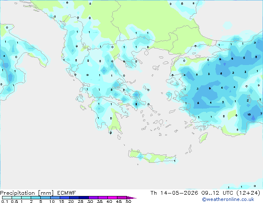Click the legend label '25'
The image size is (263, 203).
click(80, 201)
